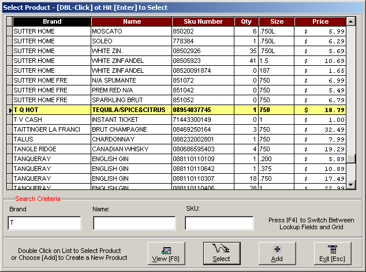Click the TALUS brand cell

point(51,139)
